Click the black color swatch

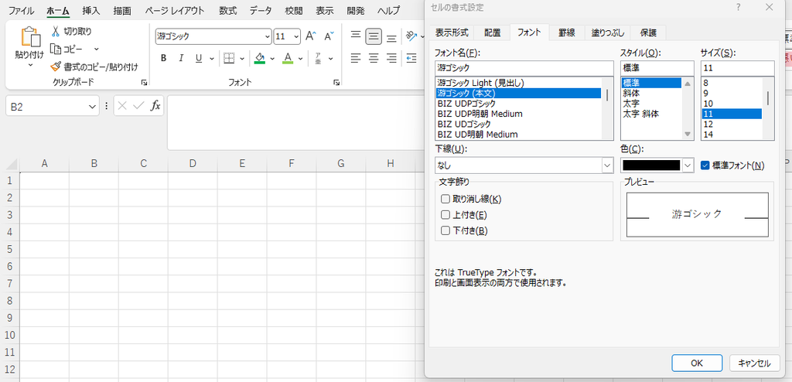(x=651, y=165)
